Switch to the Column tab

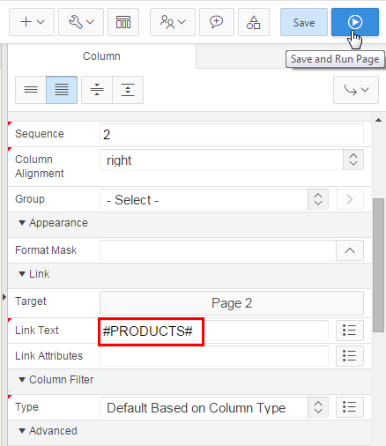[x=101, y=56]
